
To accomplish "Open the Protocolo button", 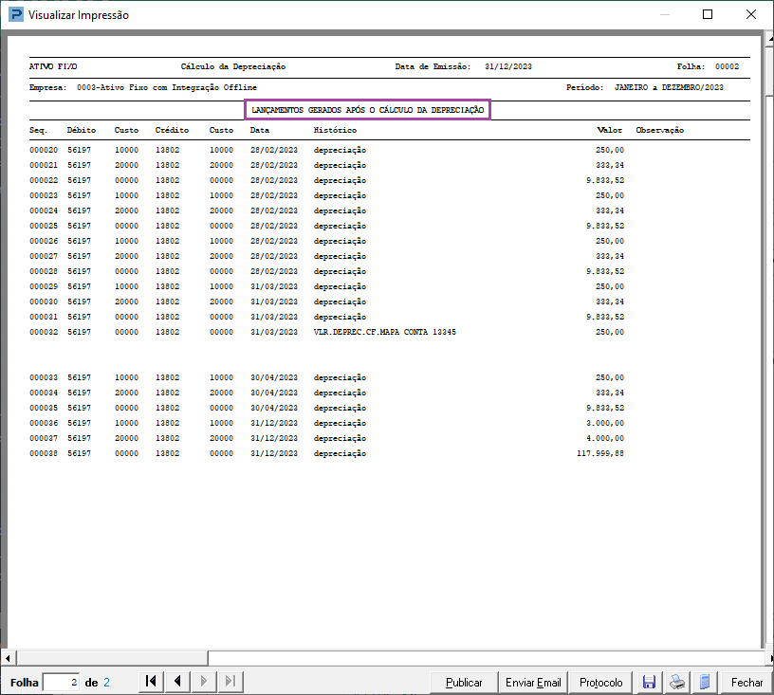I will [x=601, y=682].
